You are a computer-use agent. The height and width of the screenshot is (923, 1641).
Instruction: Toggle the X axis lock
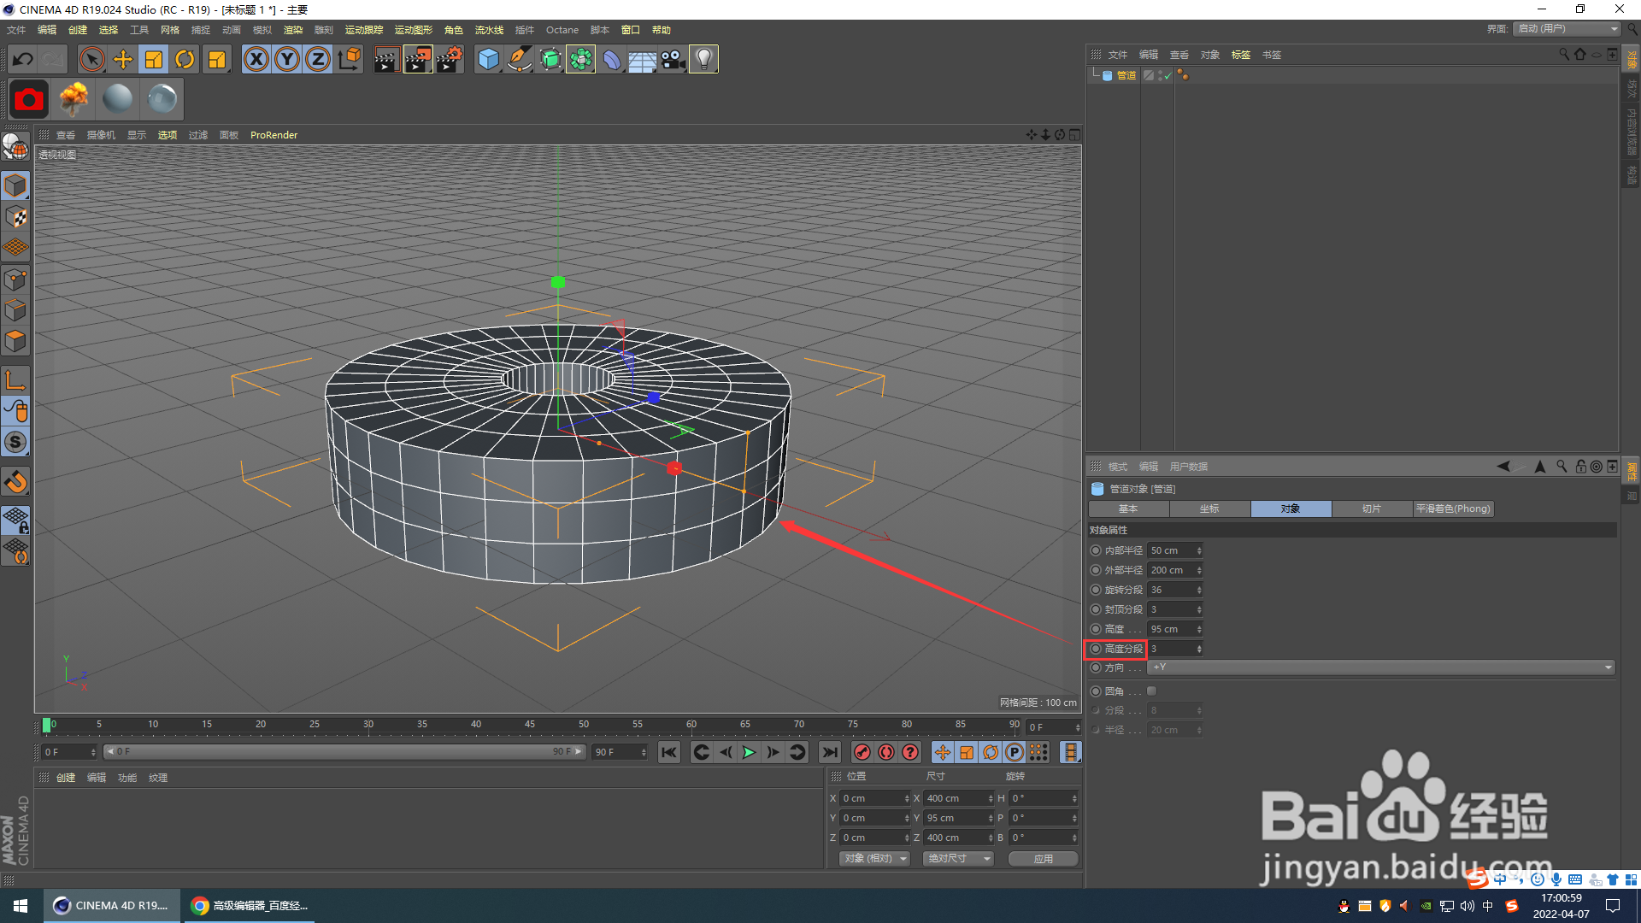tap(256, 59)
